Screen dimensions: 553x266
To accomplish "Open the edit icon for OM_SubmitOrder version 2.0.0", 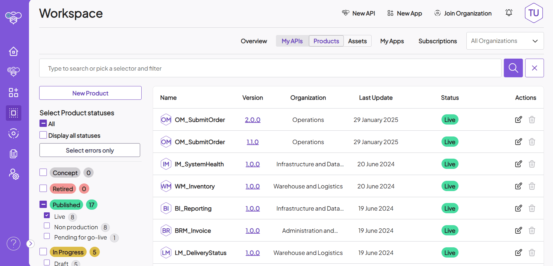I will [518, 120].
